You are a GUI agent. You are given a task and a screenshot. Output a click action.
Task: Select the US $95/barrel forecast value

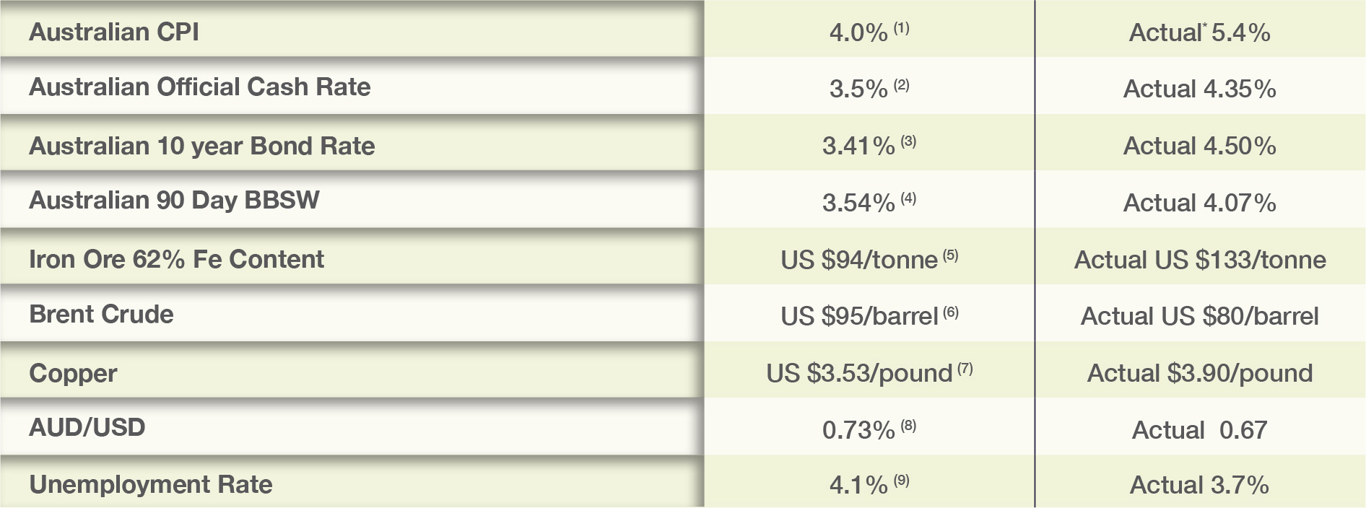click(858, 316)
